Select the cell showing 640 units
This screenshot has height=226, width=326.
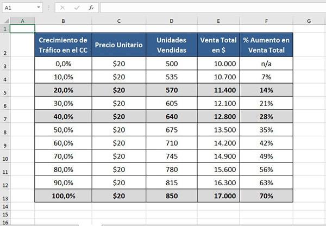(172, 117)
